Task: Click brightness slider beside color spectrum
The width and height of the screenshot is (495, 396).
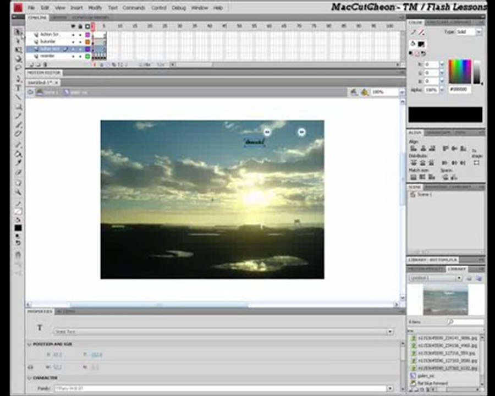Action: [477, 71]
